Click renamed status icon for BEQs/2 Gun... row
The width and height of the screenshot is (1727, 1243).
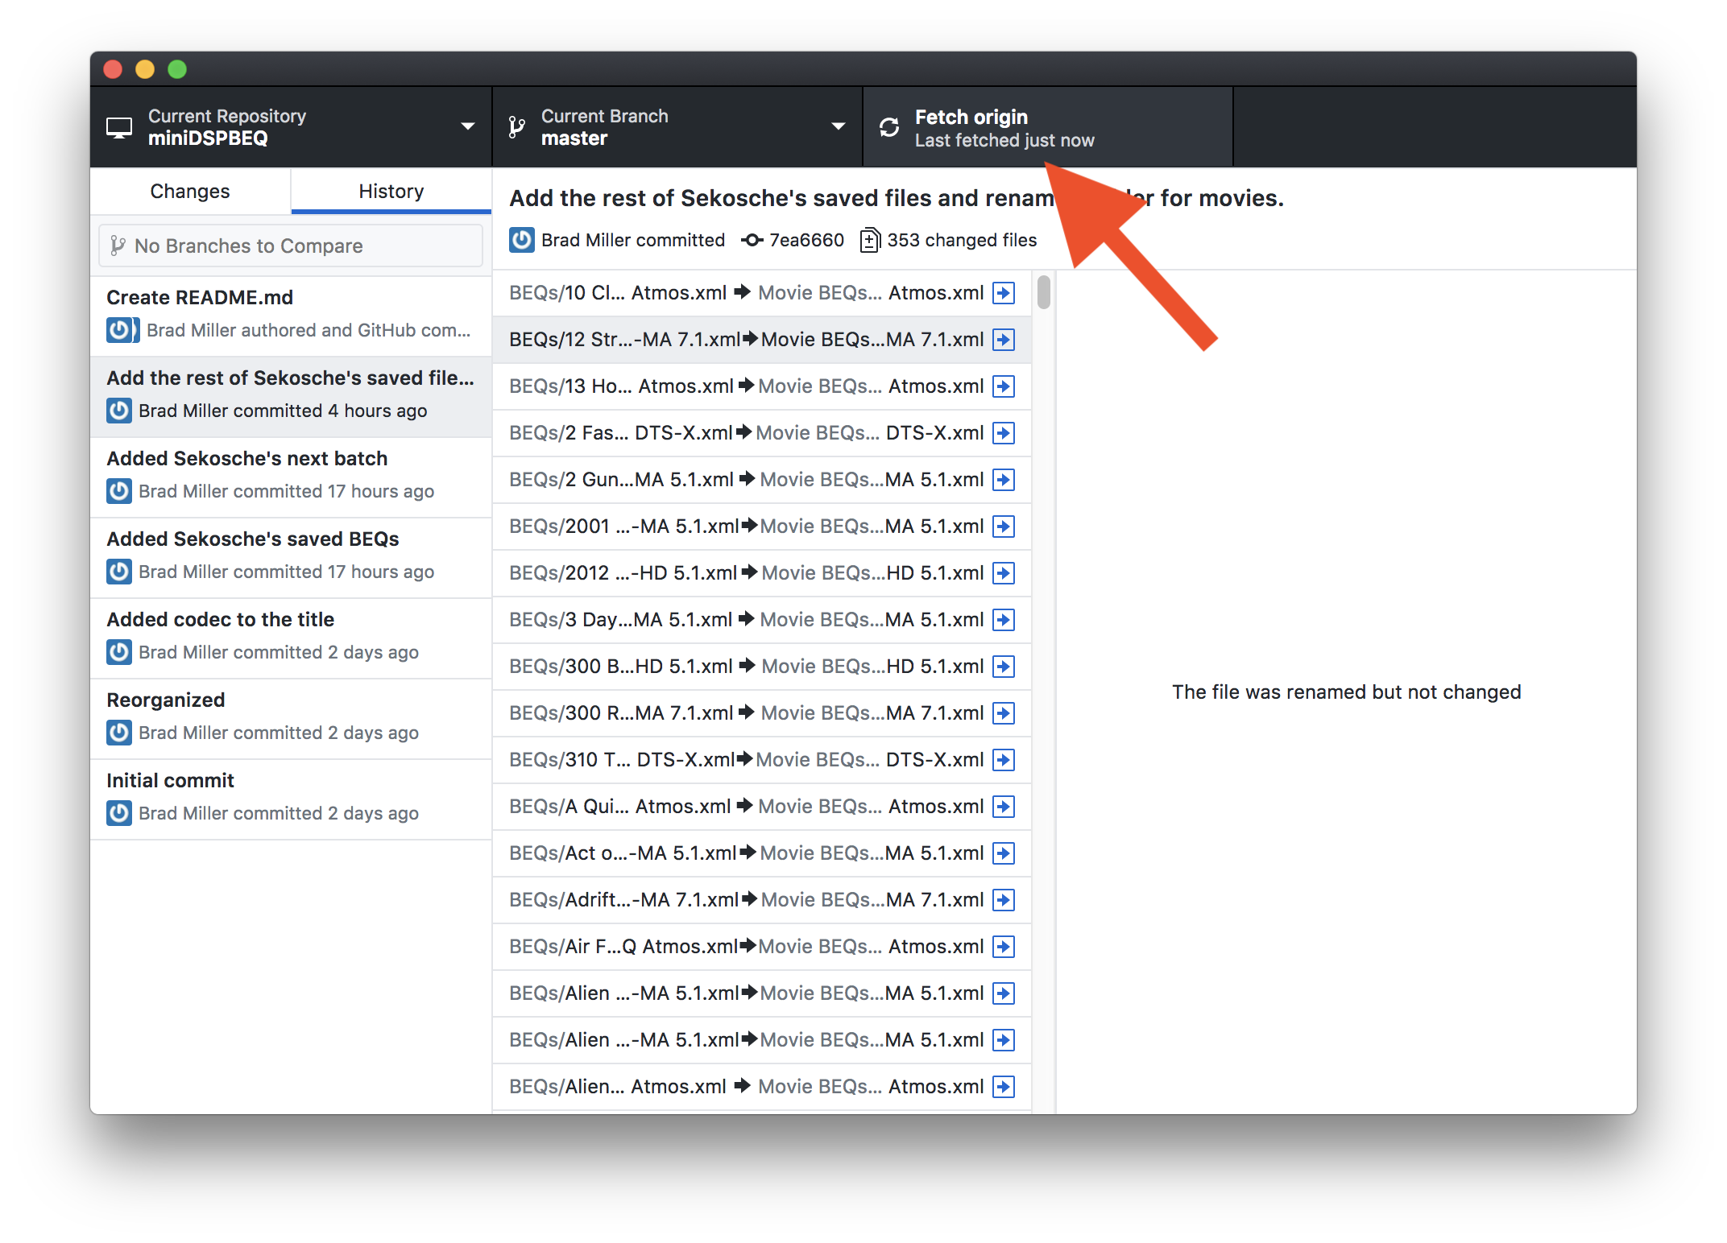[x=1004, y=480]
